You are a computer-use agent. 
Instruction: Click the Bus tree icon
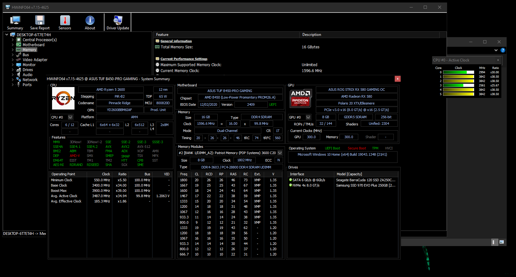click(x=19, y=55)
